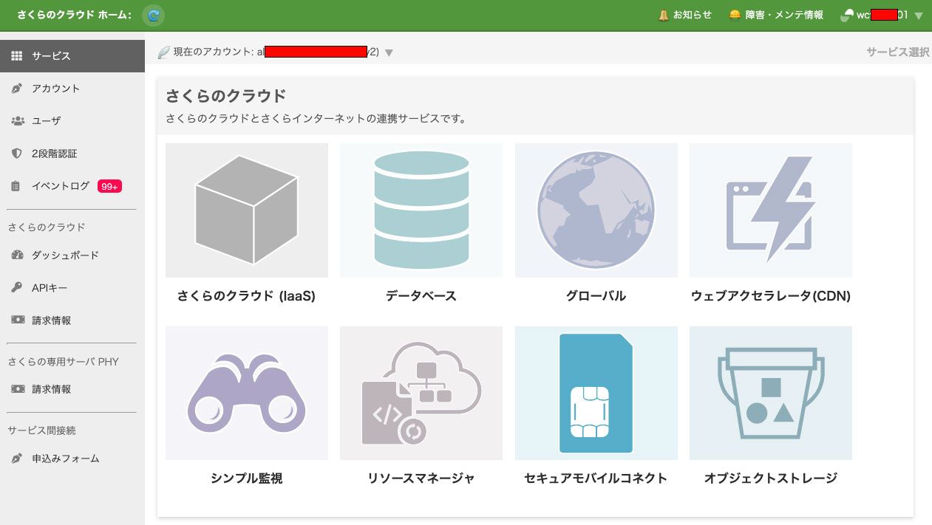Click the clipboard icon for イベントログ
Screen dimensions: 932x525
pos(16,186)
